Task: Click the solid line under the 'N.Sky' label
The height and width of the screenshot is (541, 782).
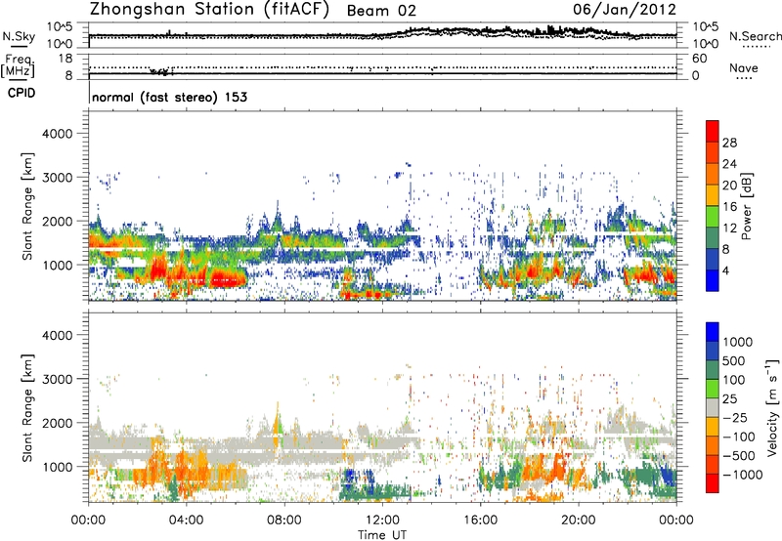Action: [x=19, y=46]
